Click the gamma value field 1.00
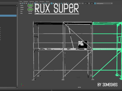The width and height of the screenshot is (122, 91). pyautogui.click(x=92, y=3)
